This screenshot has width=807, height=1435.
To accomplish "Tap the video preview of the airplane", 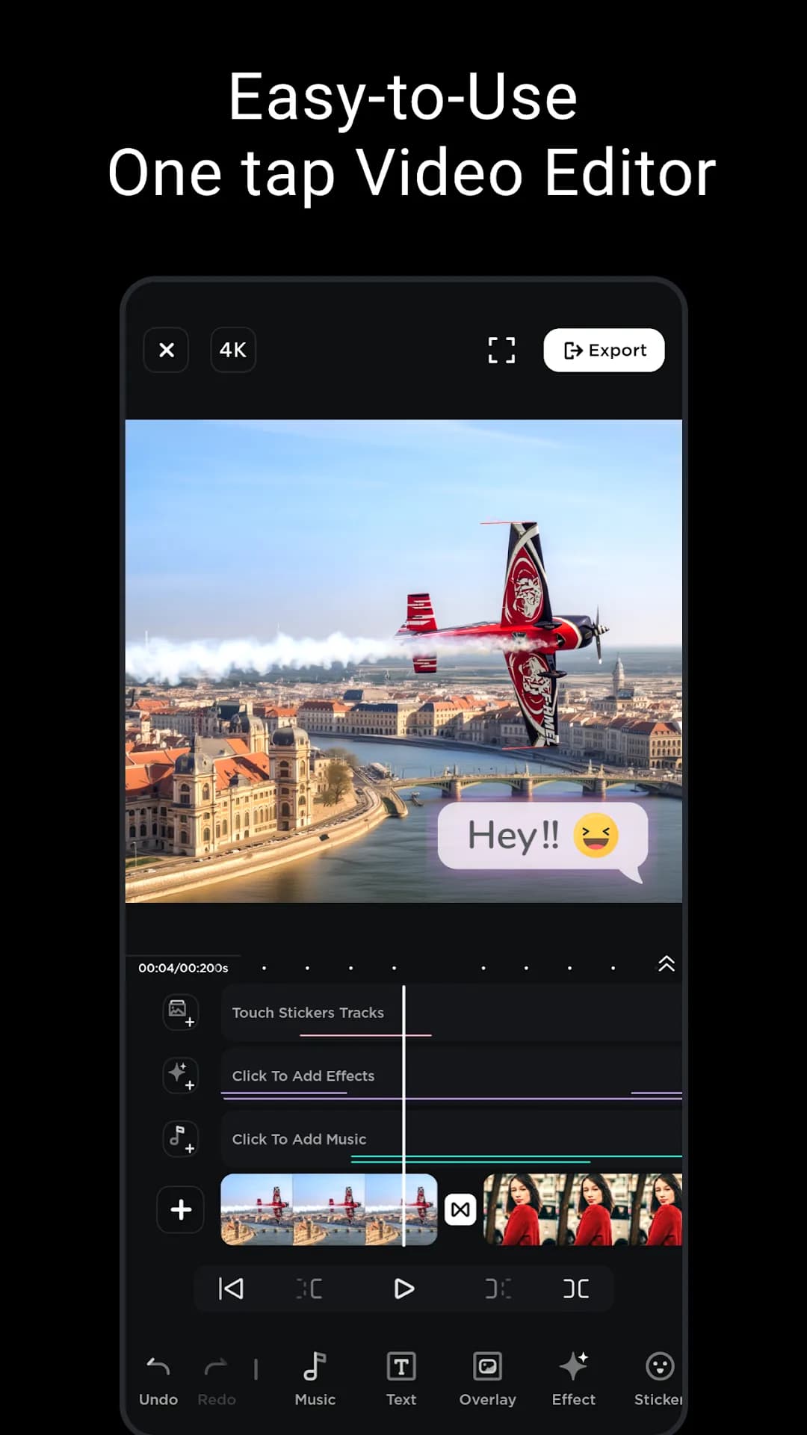I will (403, 661).
